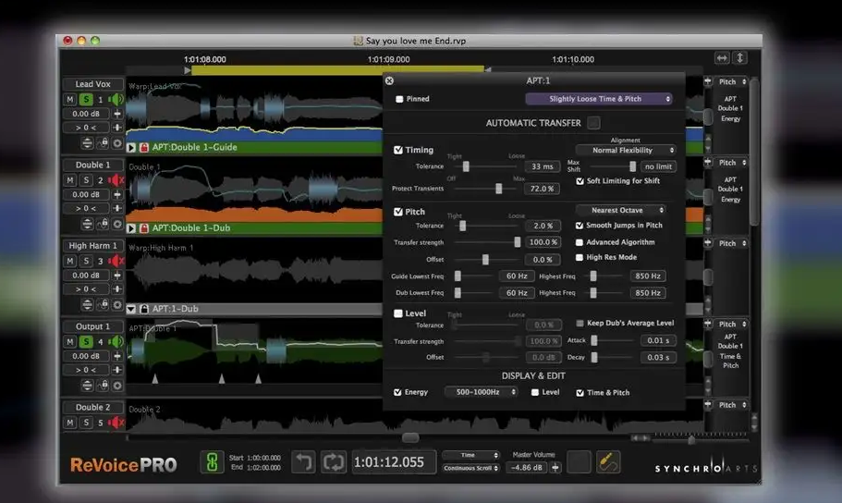Click the undo arrow button
This screenshot has height=503, width=842.
304,462
